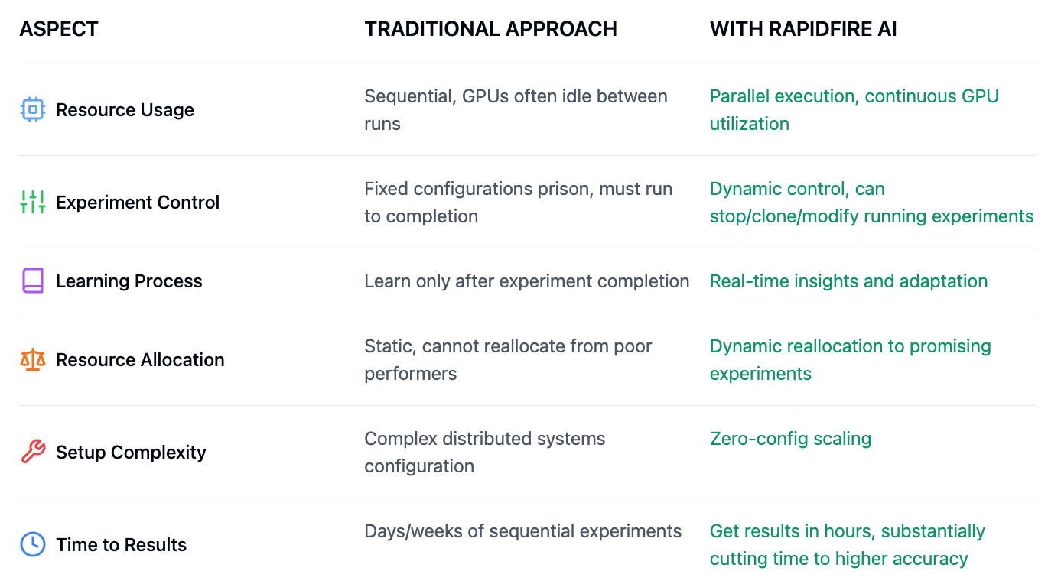
Task: Click the ASPECT column header
Action: click(x=59, y=30)
